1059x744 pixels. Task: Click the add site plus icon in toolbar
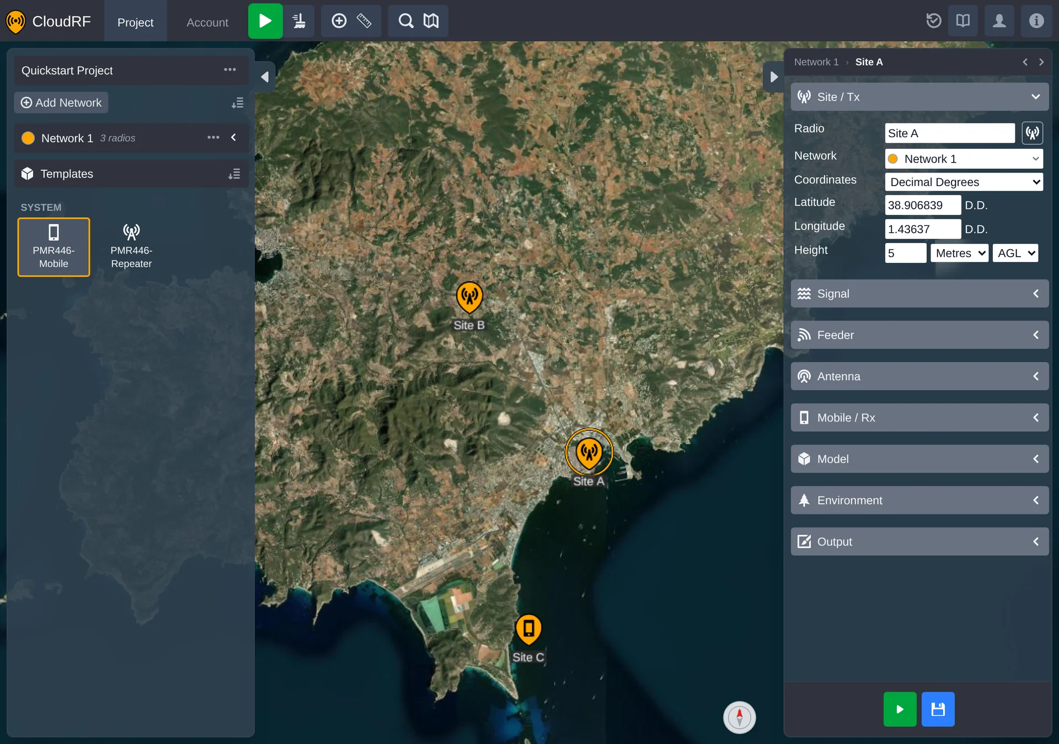(x=339, y=21)
